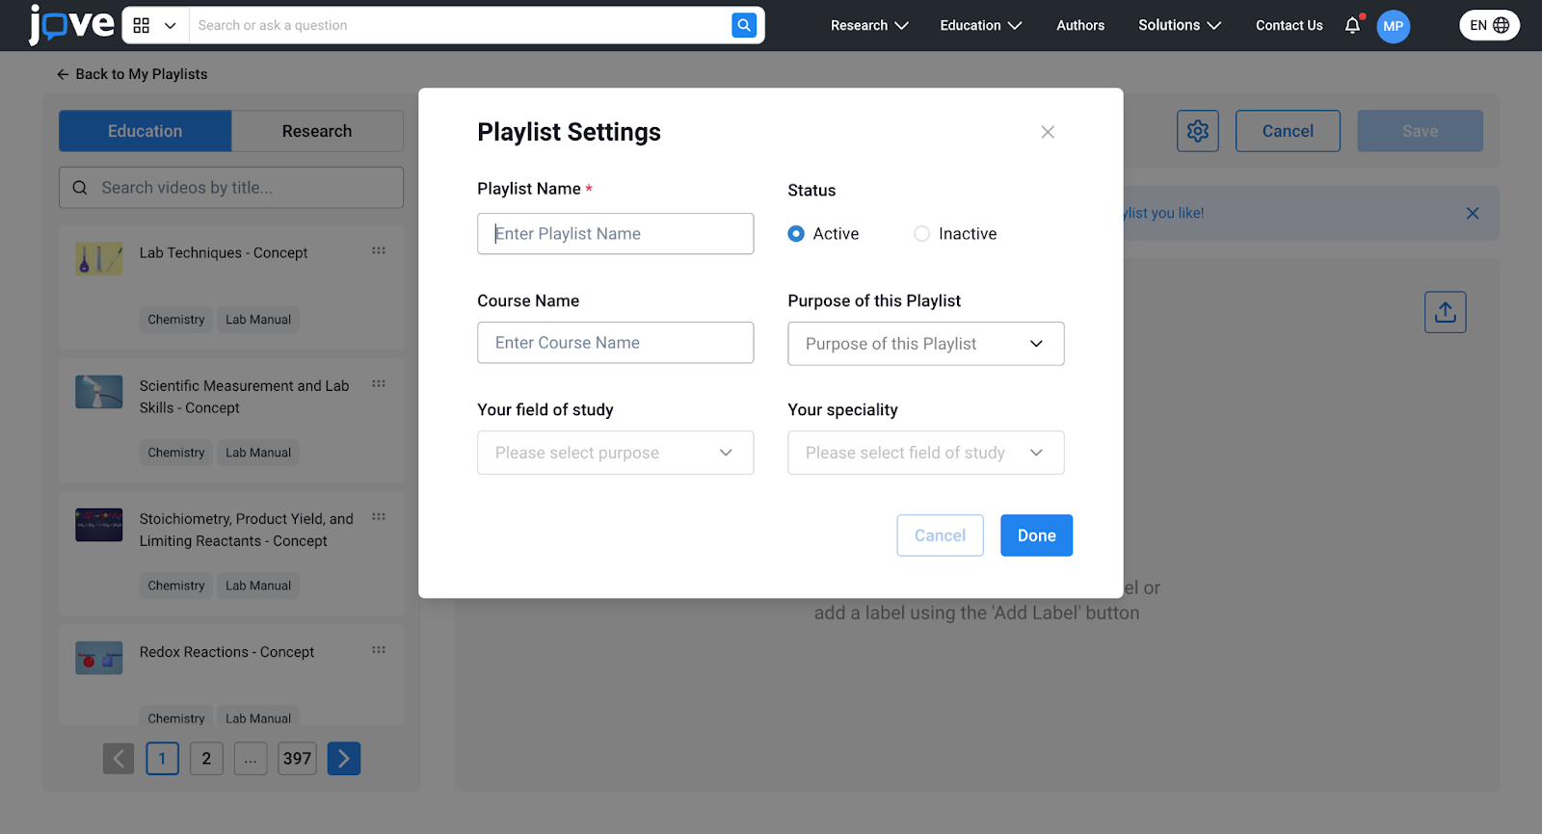Click the Redox Reactions - Concept thumbnail

click(99, 658)
